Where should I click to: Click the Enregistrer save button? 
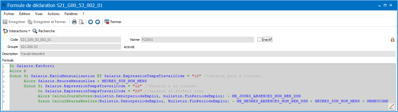tap(14, 22)
